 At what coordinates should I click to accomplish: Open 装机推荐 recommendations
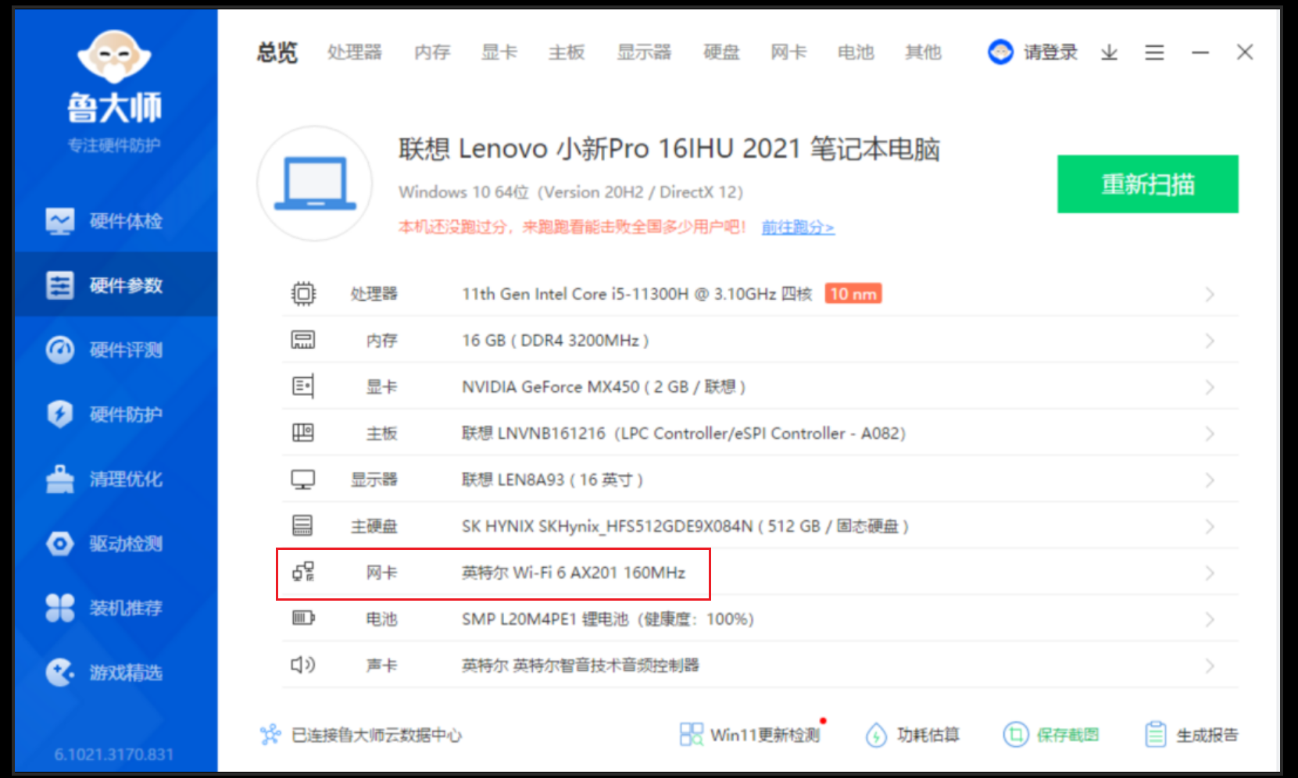(116, 608)
